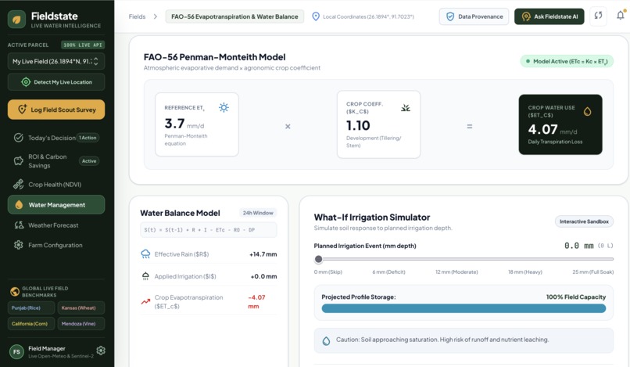The width and height of the screenshot is (630, 367).
Task: Click the +14.7 mm rain value
Action: 263,254
